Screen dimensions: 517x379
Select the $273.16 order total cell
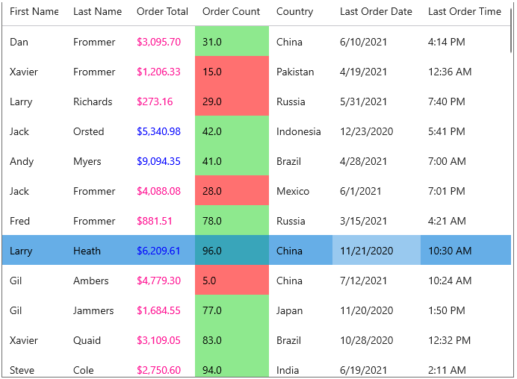155,101
